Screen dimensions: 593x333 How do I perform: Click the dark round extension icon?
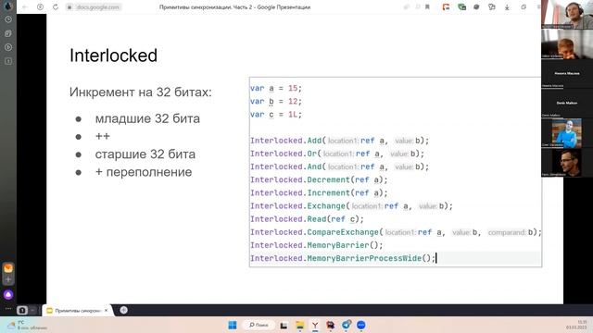(476, 6)
